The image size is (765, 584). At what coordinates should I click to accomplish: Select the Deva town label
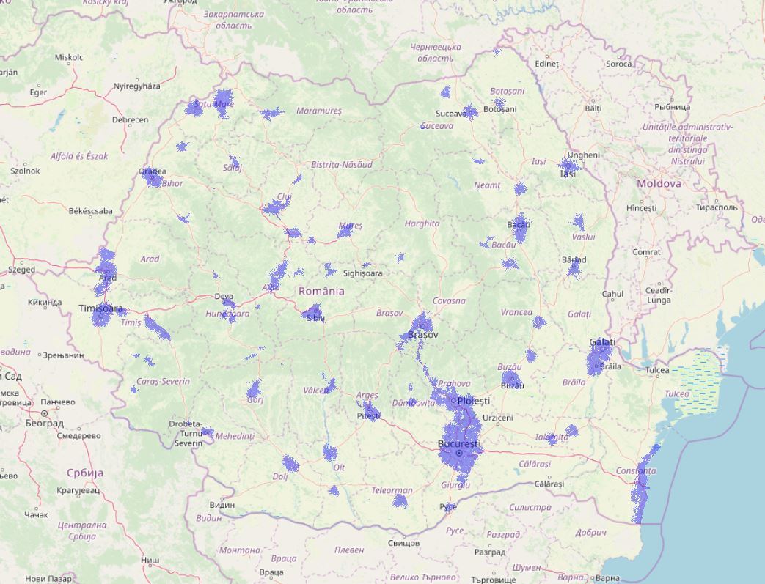tap(224, 296)
